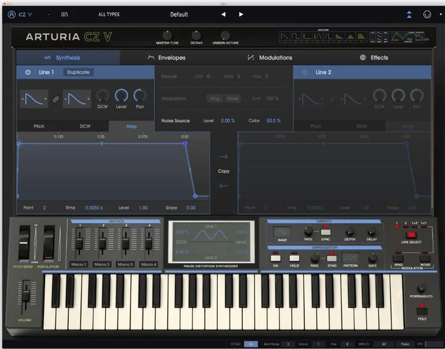Click envelope Level value 1.00
The width and height of the screenshot is (445, 349).
(143, 208)
